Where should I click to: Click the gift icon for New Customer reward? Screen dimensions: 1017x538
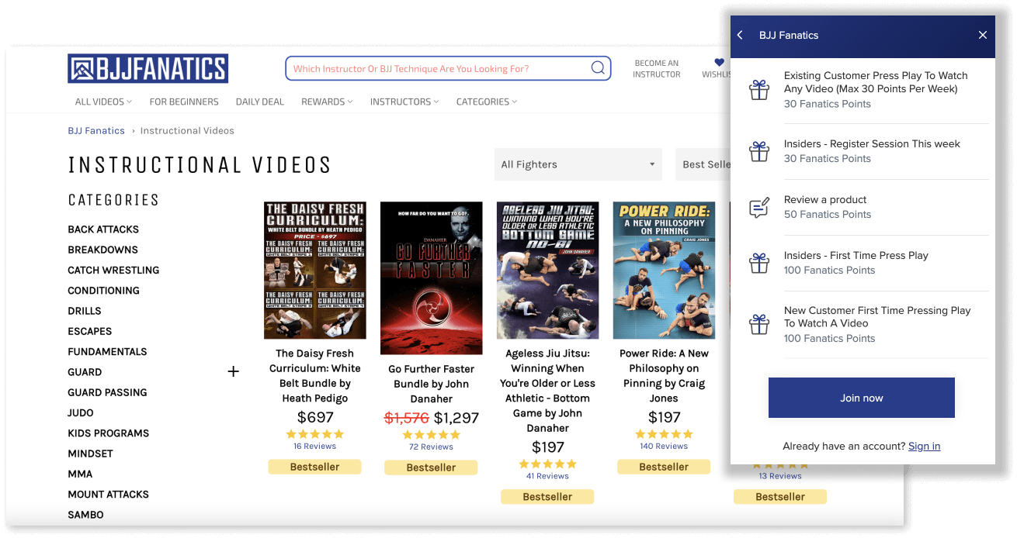(758, 324)
